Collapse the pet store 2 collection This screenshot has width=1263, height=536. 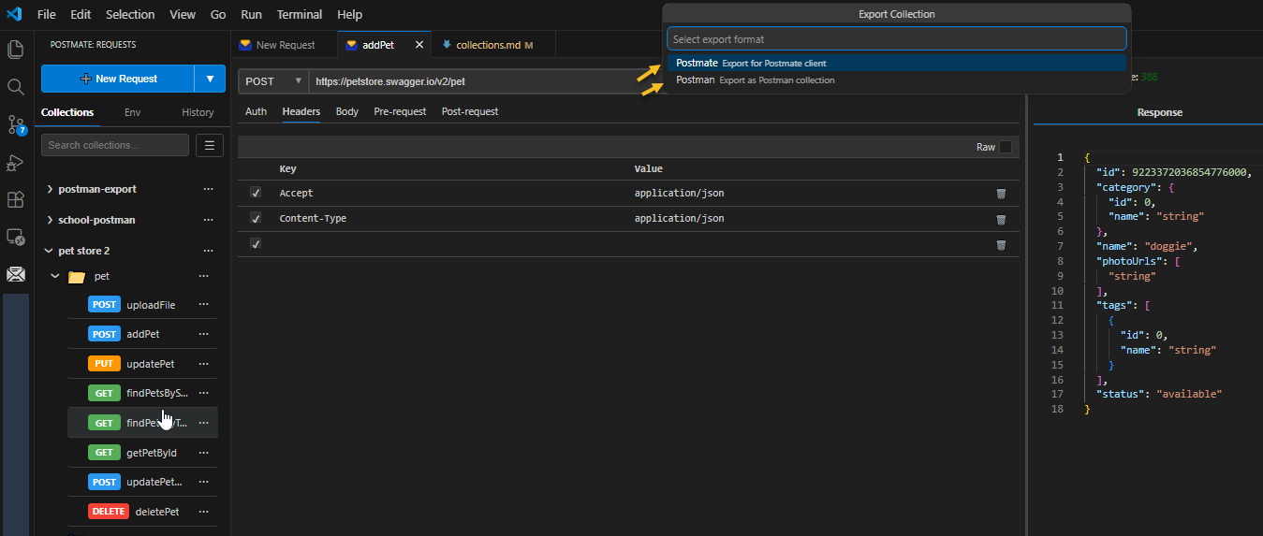click(x=50, y=251)
